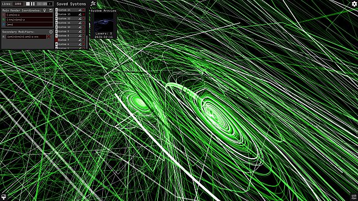This screenshot has width=358, height=201.
Task: Click the Saved Systems list scrollbar
Action: point(87,42)
